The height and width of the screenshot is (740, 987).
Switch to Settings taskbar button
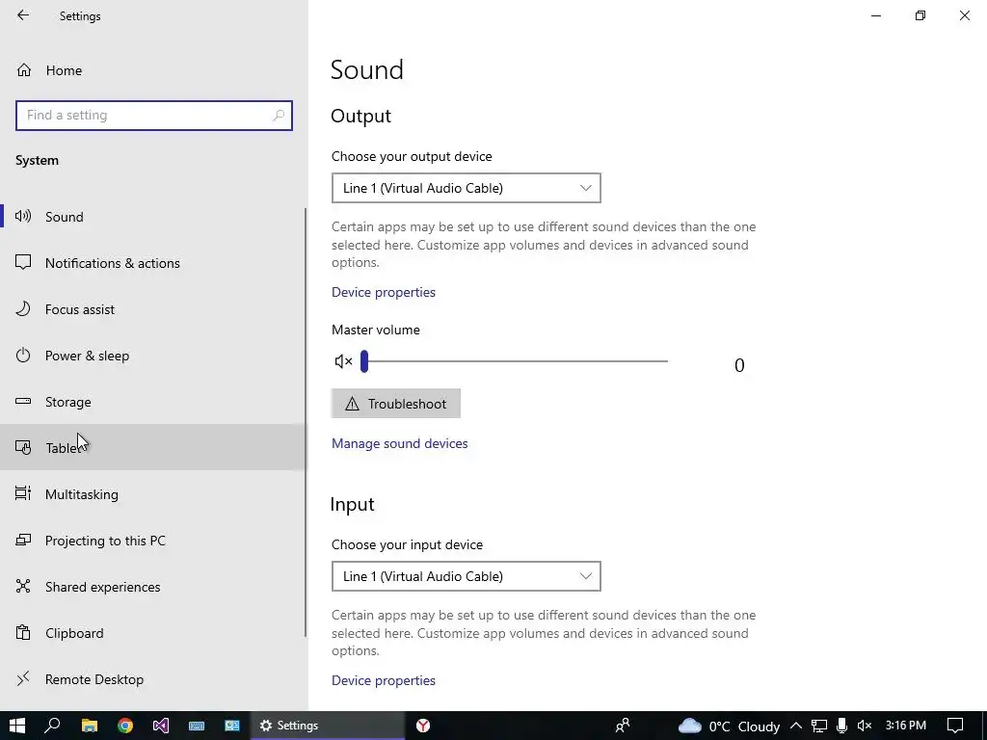[328, 726]
